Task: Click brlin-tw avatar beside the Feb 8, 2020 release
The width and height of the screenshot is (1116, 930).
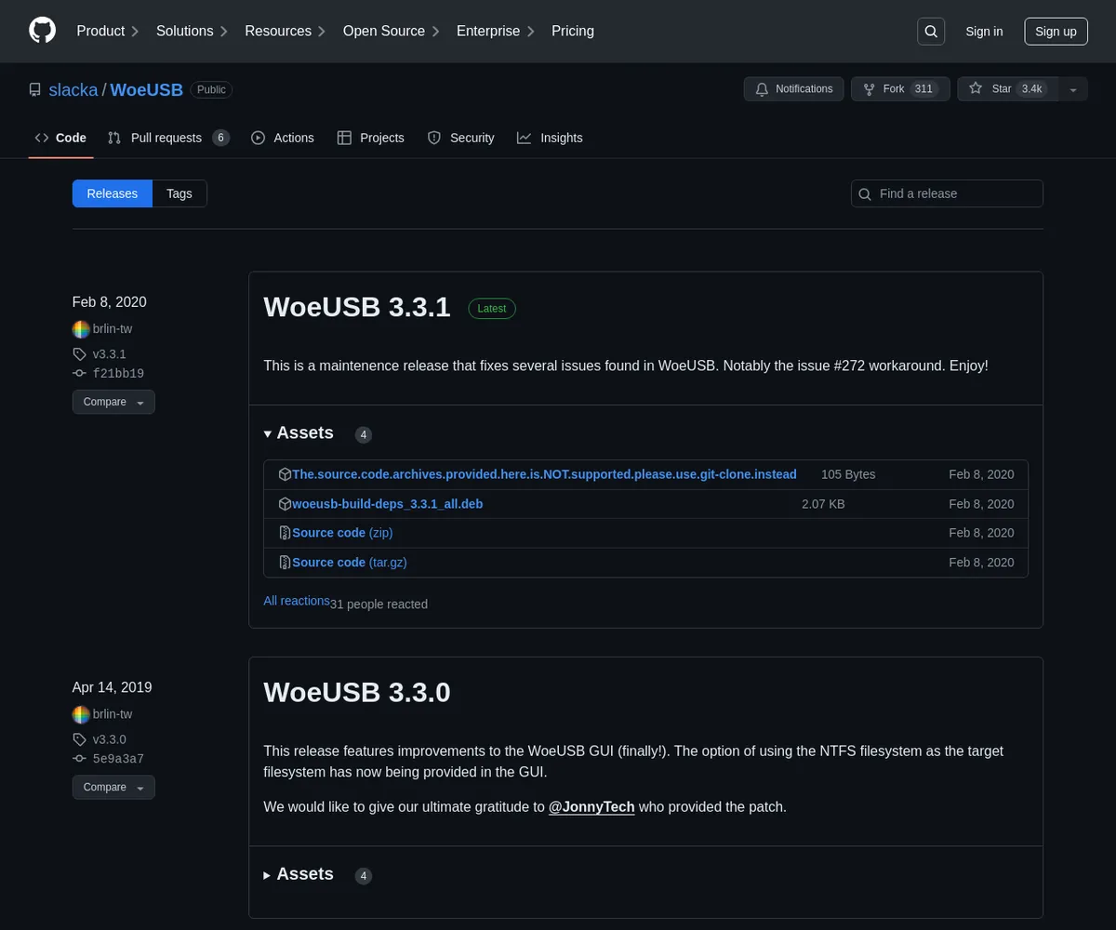Action: tap(81, 329)
